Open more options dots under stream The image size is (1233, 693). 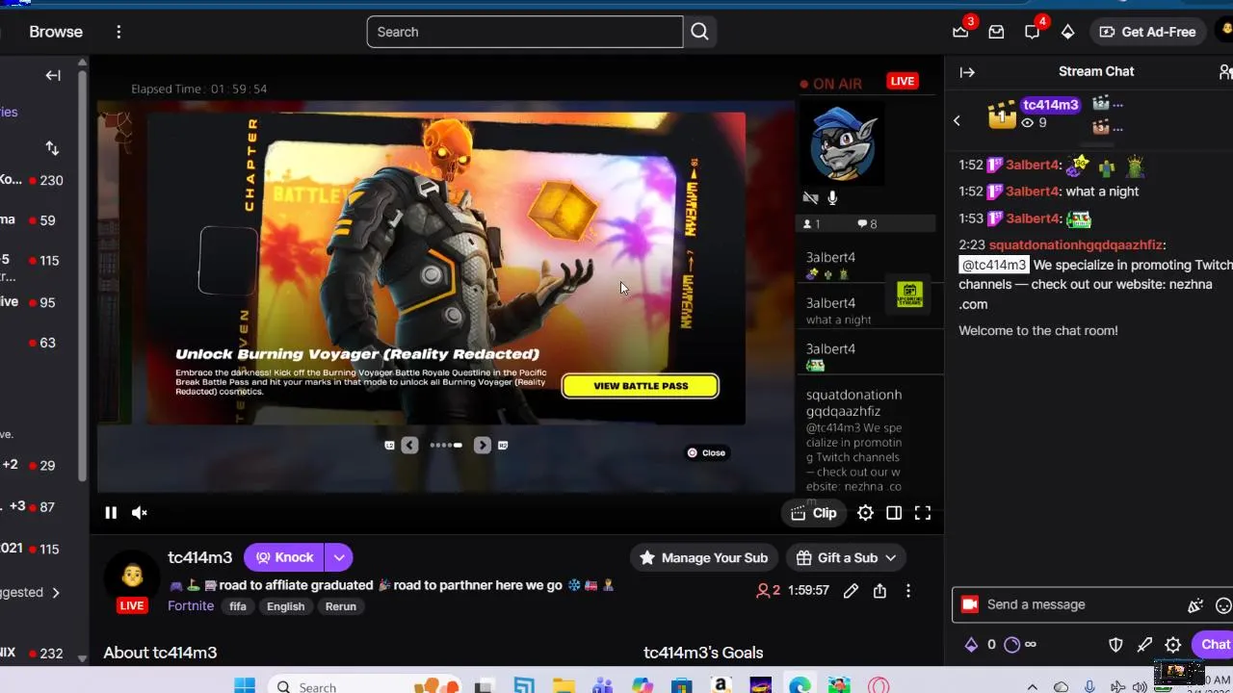[x=907, y=591]
